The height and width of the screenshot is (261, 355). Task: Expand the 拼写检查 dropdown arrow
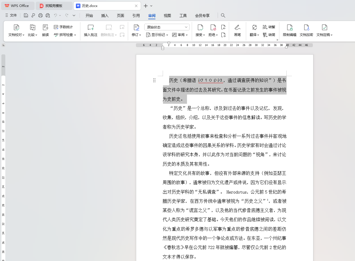coord(75,35)
